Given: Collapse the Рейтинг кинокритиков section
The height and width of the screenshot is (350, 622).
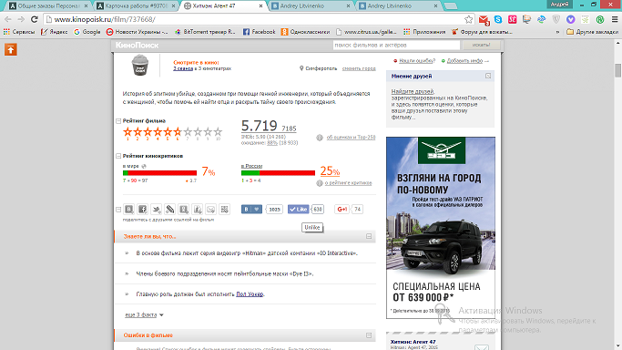Looking at the screenshot, I should 118,156.
